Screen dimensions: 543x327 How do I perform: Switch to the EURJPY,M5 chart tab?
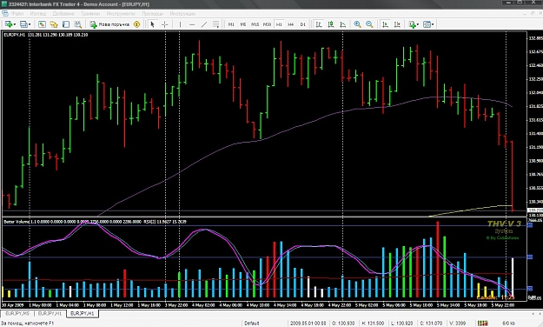point(17,313)
